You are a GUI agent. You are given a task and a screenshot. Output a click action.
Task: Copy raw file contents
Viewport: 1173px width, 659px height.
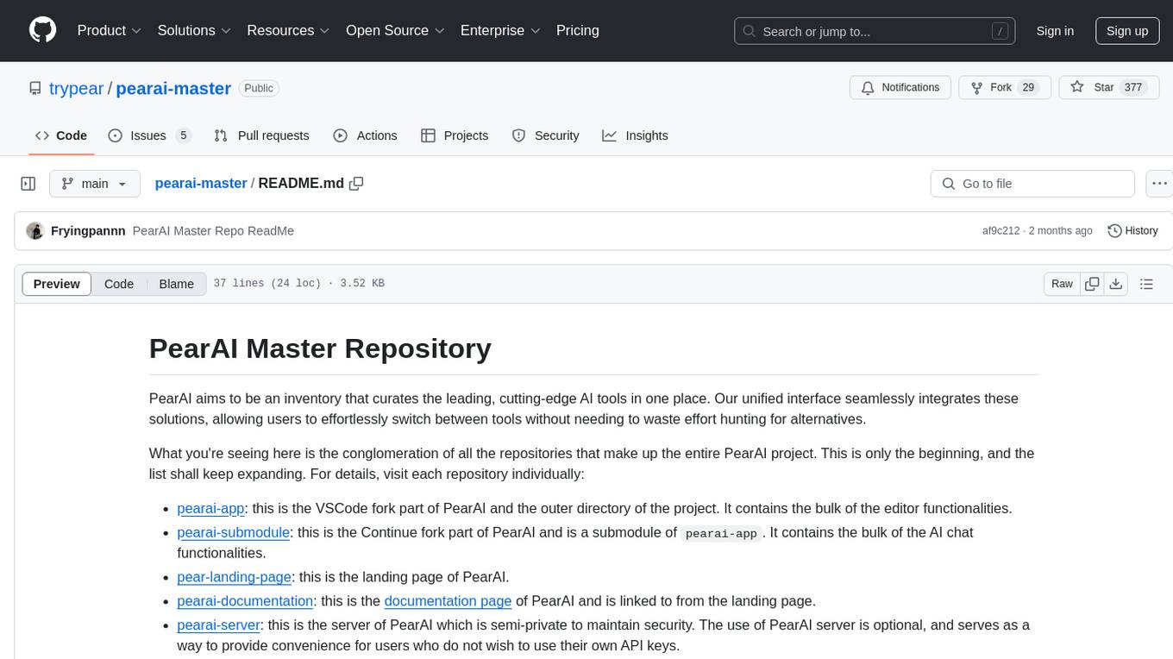(x=1092, y=284)
